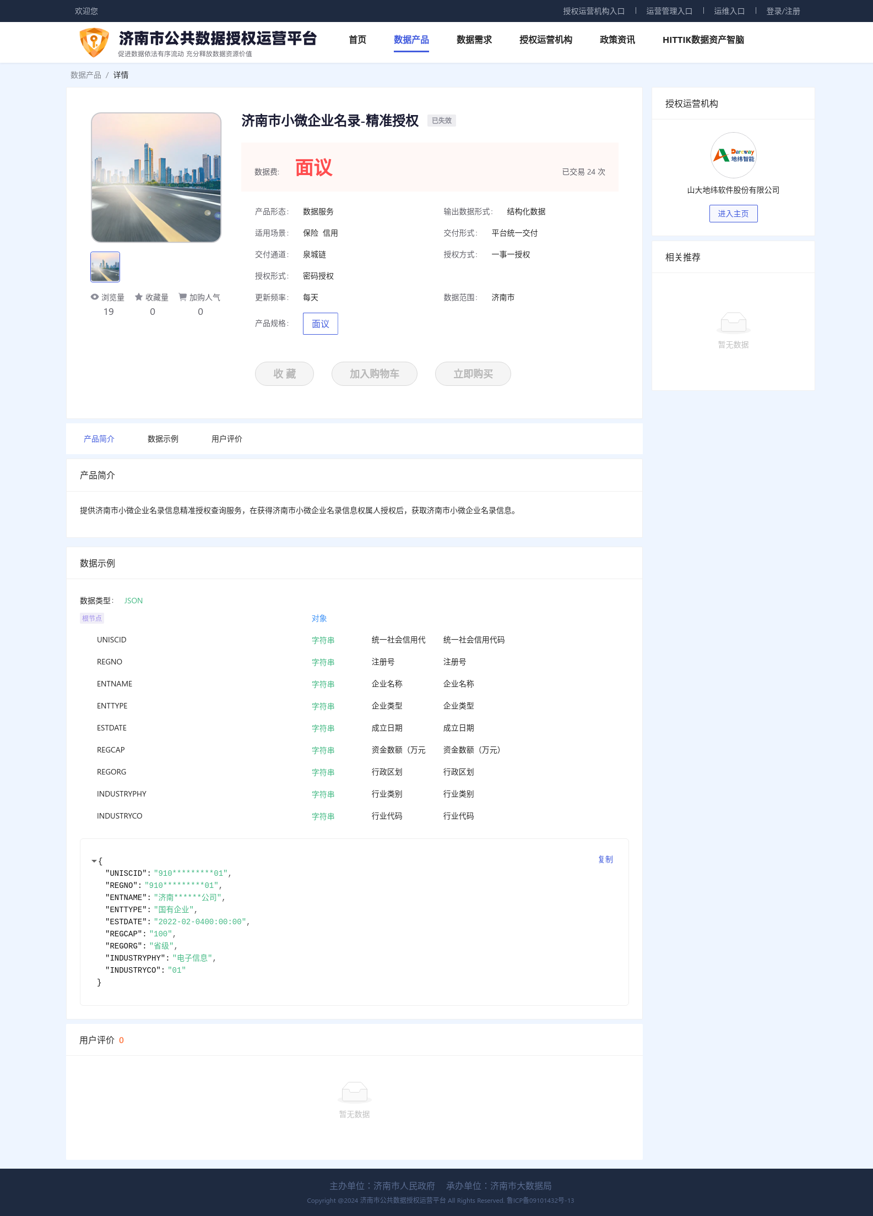The height and width of the screenshot is (1216, 873).
Task: Click the "国有企业" JSON value
Action: [174, 909]
